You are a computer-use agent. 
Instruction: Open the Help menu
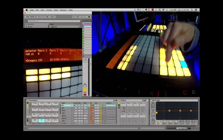71,10
